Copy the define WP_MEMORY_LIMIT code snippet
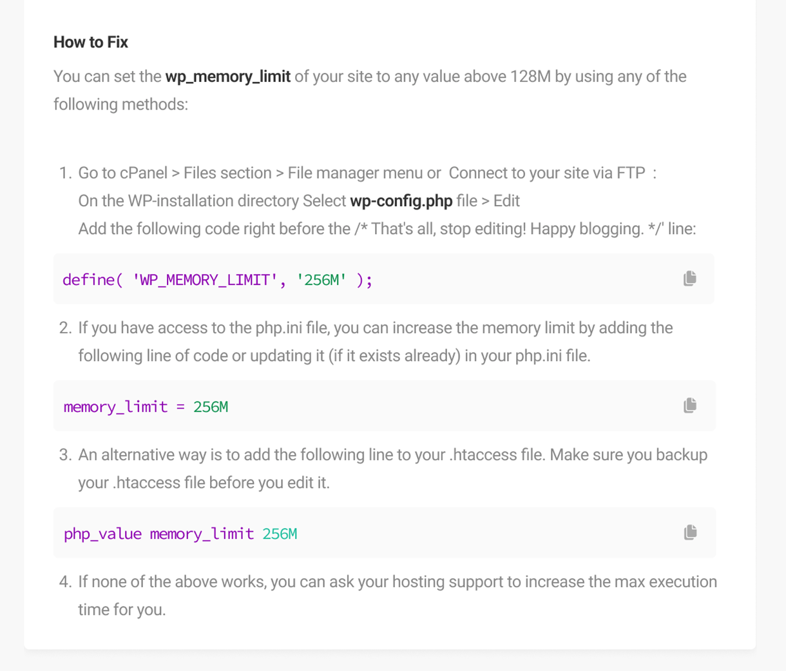 (x=690, y=278)
